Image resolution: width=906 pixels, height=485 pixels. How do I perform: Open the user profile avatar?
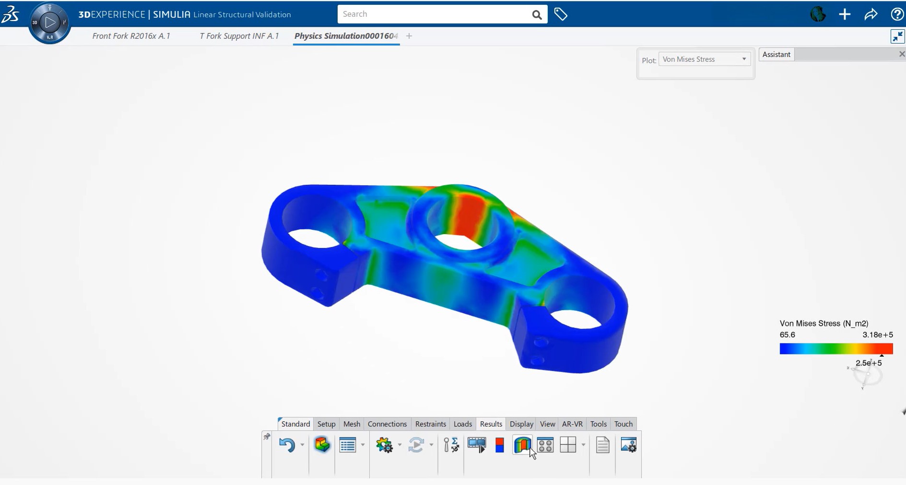point(818,14)
